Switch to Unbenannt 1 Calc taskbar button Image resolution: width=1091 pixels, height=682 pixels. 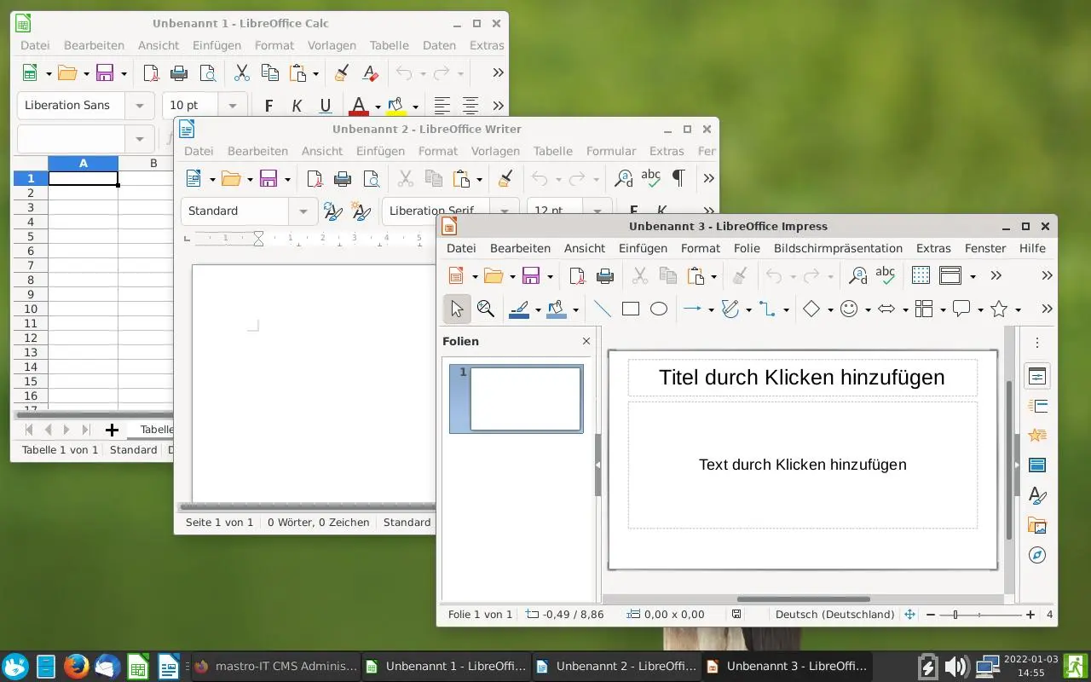point(446,667)
